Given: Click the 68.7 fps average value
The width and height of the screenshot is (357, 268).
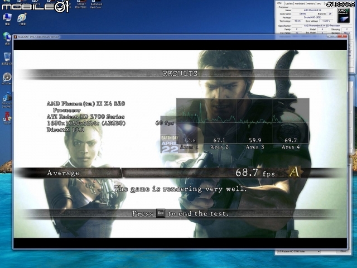Looking at the screenshot, I should point(255,173).
